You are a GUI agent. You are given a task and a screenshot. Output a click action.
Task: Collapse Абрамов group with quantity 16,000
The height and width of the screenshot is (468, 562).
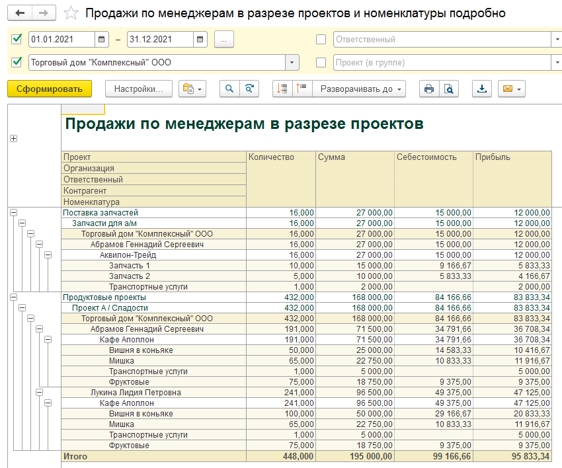pos(40,245)
